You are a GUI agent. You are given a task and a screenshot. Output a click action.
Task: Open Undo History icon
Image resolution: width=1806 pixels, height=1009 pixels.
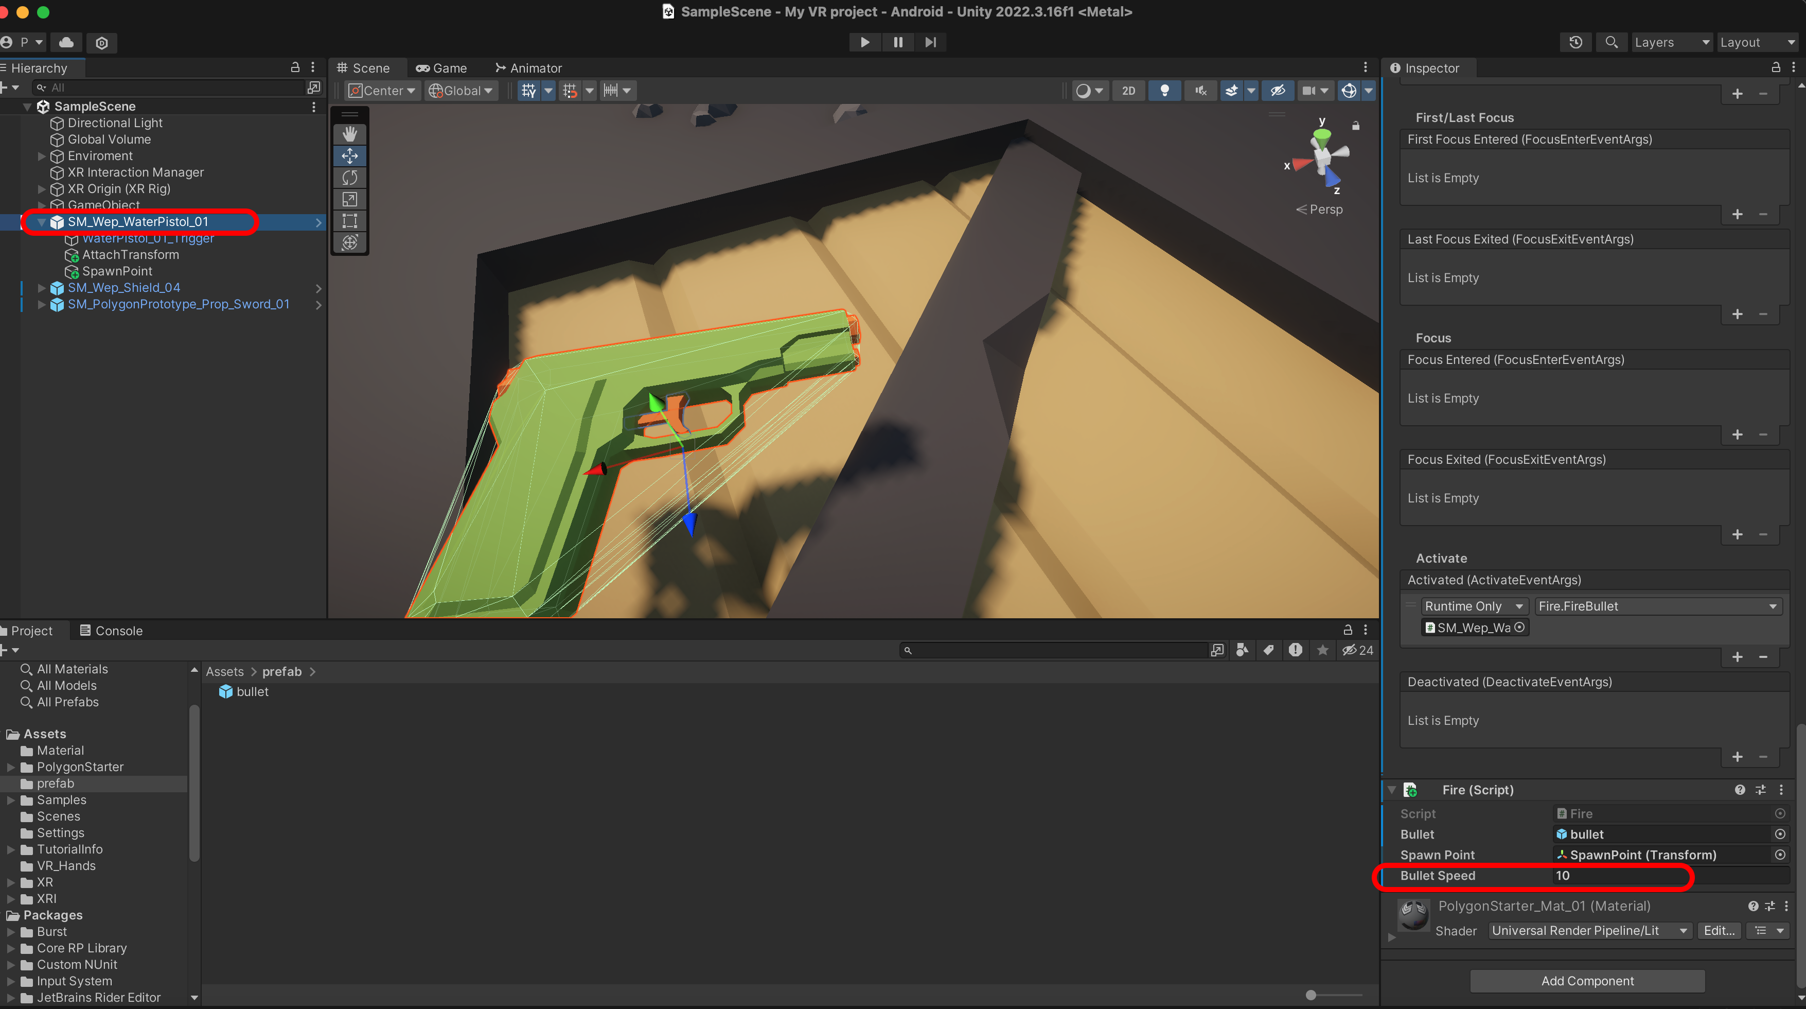(x=1575, y=42)
